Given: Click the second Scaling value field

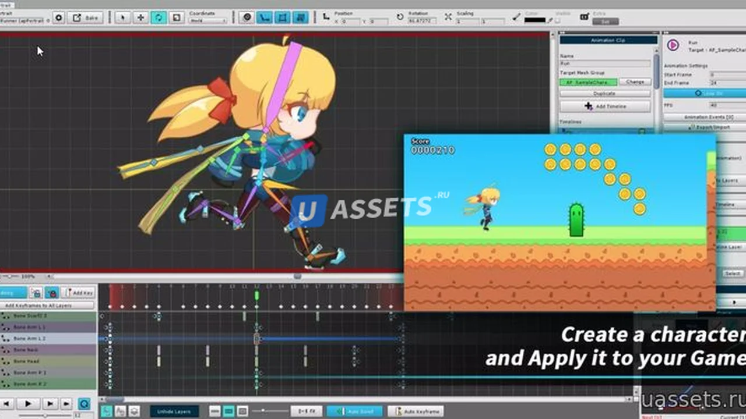Looking at the screenshot, I should pyautogui.click(x=492, y=22).
